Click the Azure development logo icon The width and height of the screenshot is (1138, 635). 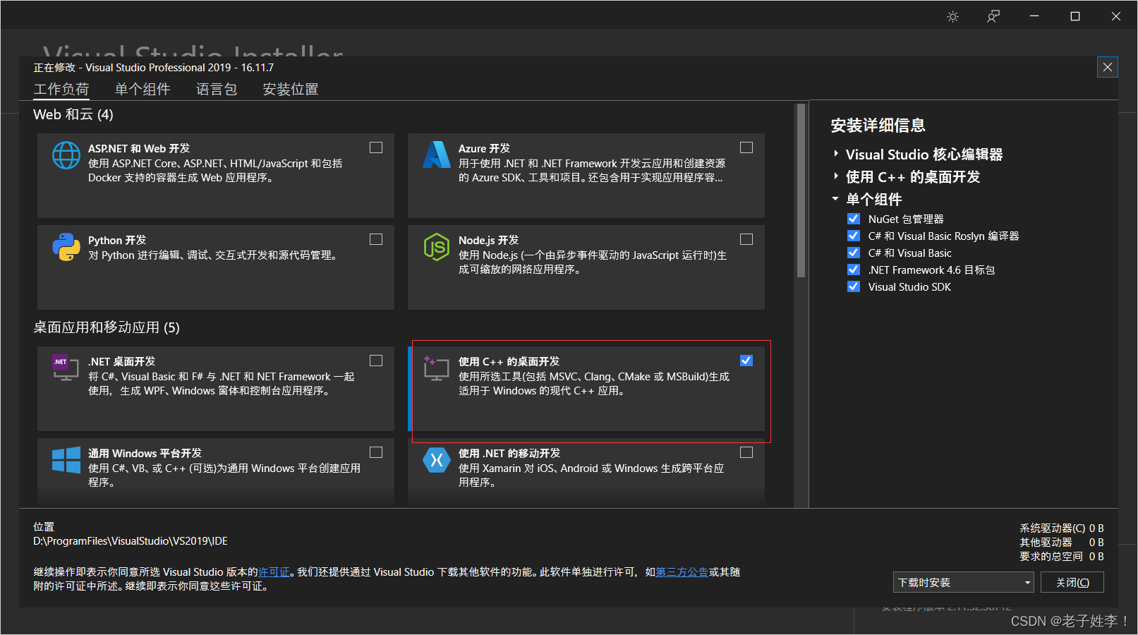pyautogui.click(x=437, y=155)
